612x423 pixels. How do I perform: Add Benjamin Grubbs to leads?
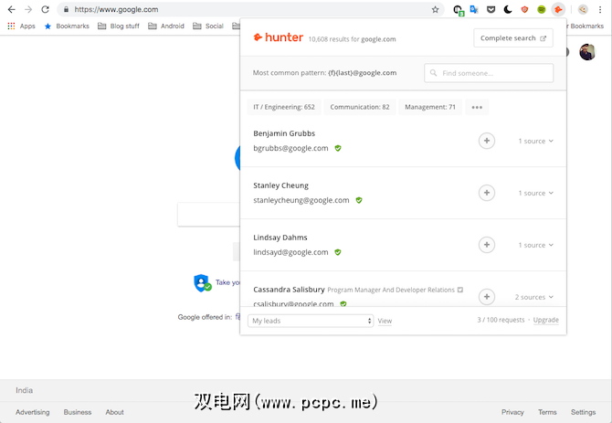[487, 141]
